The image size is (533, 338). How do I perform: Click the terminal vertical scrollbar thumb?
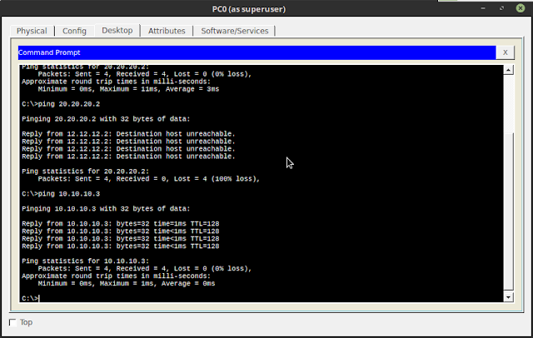pyautogui.click(x=508, y=212)
